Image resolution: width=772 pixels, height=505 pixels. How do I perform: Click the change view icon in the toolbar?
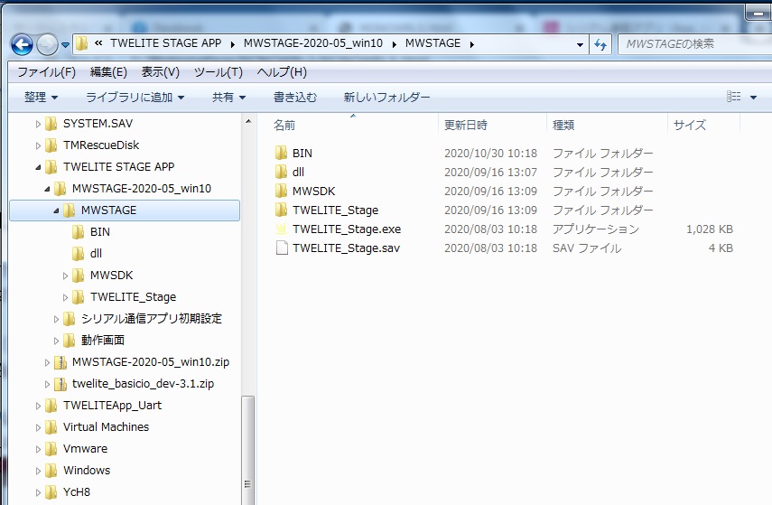click(733, 97)
